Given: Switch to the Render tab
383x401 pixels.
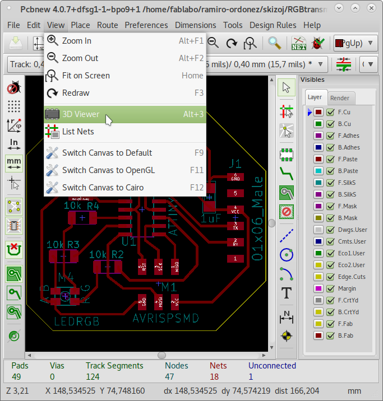Looking at the screenshot, I should (340, 98).
